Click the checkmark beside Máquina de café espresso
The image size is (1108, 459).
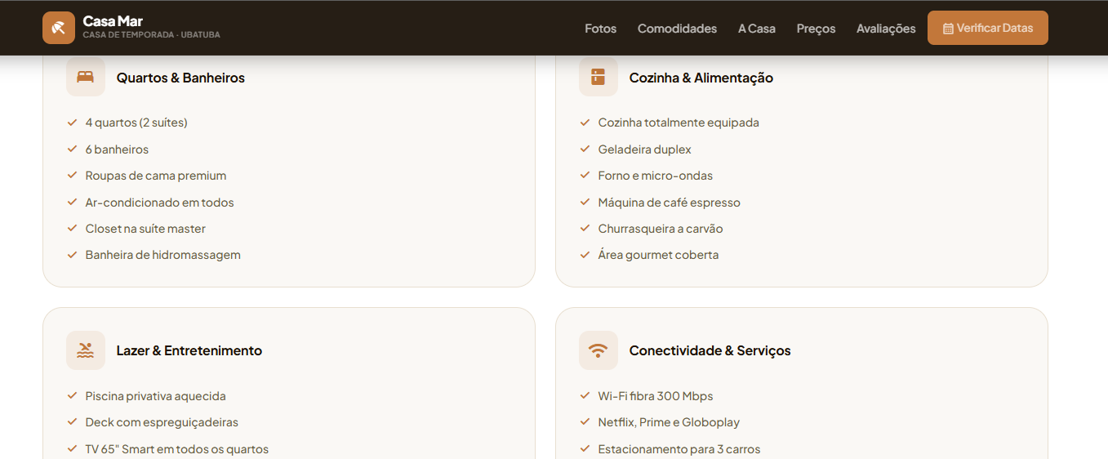click(x=585, y=203)
